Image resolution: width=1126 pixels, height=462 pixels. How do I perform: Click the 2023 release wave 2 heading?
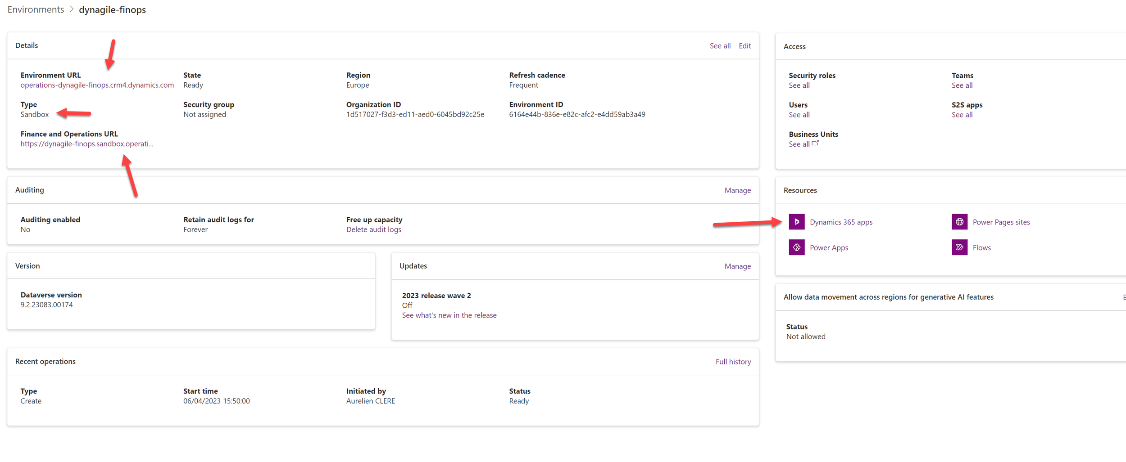436,296
